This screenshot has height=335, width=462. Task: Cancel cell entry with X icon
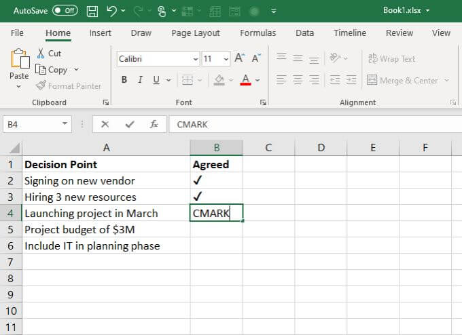tap(105, 124)
